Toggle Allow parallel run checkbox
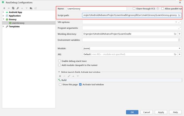The image size is (184, 116). tap(163, 9)
